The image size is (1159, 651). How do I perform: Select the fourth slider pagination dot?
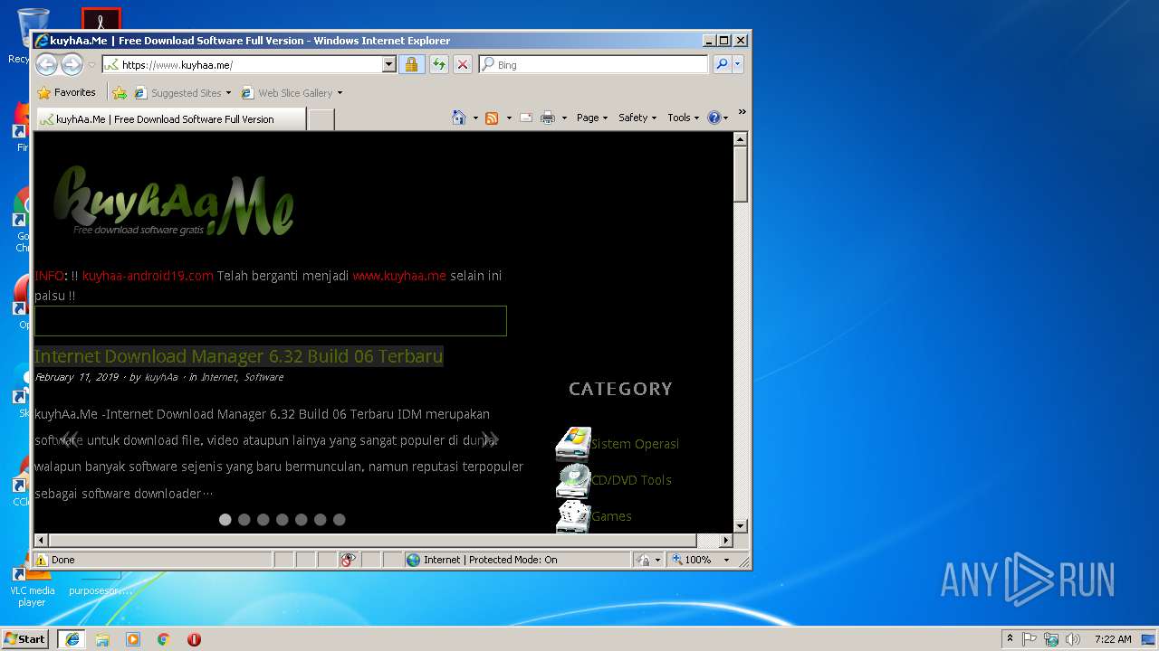(283, 520)
